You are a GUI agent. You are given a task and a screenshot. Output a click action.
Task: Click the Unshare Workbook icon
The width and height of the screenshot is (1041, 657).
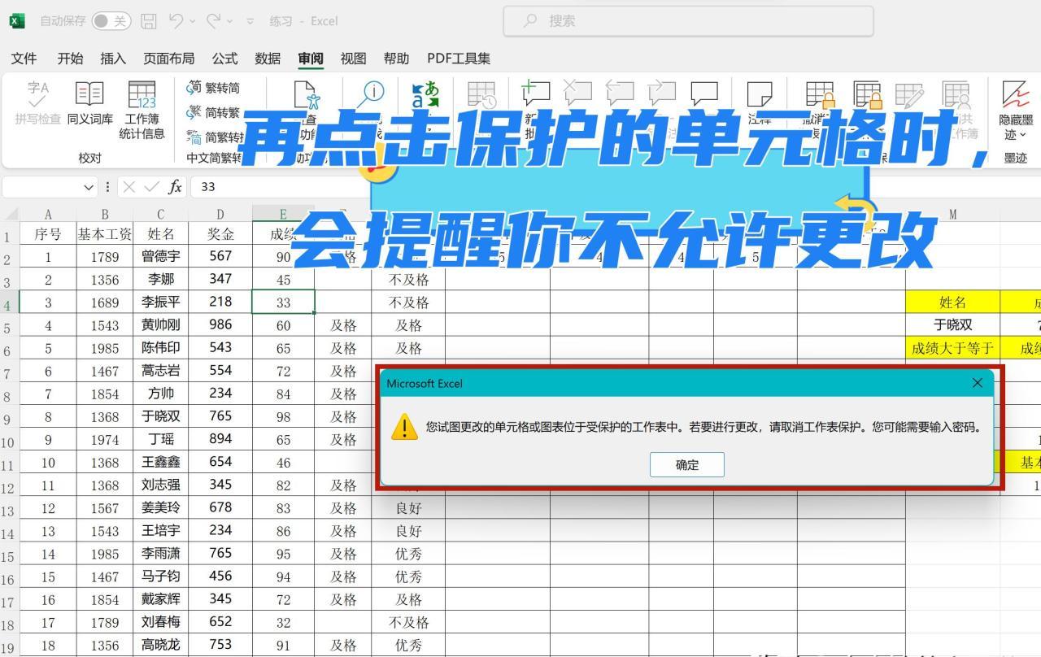pos(956,94)
